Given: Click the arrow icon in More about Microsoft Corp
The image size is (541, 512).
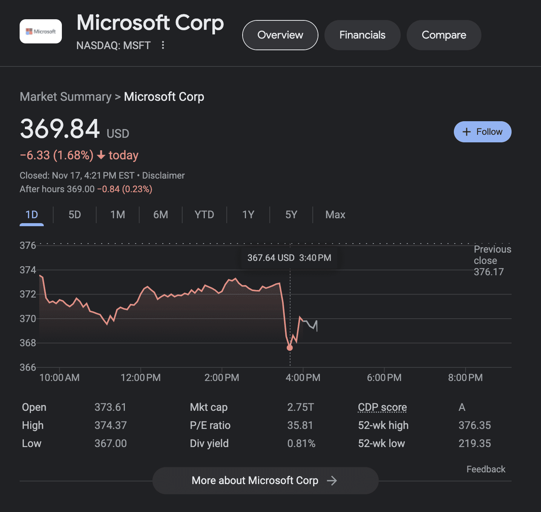Looking at the screenshot, I should pyautogui.click(x=332, y=480).
